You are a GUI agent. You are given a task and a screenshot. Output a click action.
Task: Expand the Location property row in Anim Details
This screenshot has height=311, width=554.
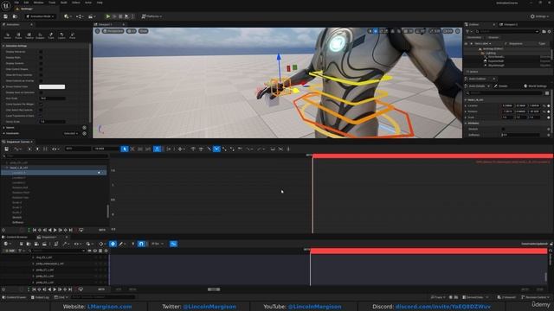click(466, 105)
